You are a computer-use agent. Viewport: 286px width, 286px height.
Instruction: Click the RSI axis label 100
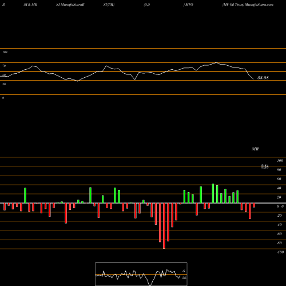tap(5, 52)
